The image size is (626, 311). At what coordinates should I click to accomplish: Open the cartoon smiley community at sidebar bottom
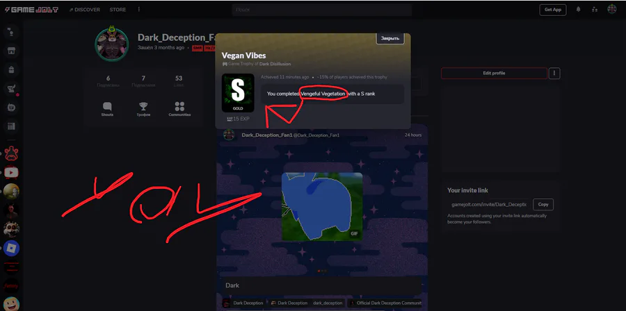(11, 304)
